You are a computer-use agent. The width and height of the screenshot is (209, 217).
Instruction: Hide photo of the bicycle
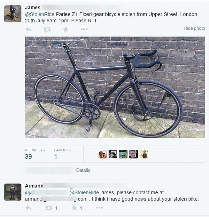pos(194,28)
